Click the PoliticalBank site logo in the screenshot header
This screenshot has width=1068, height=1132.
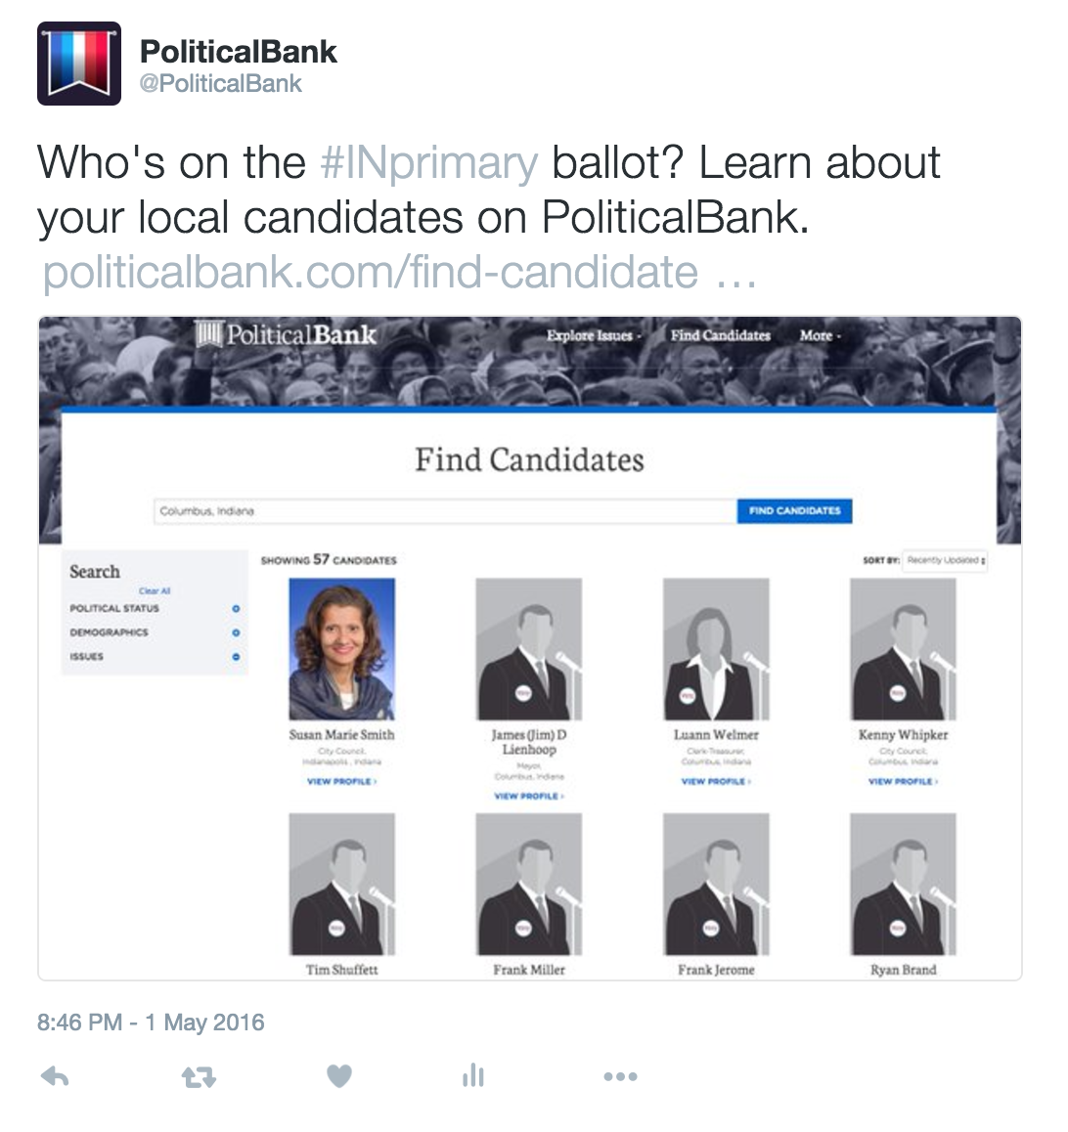coord(286,335)
